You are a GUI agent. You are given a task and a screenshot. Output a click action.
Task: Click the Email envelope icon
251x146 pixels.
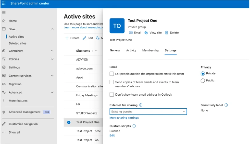pos(131,33)
